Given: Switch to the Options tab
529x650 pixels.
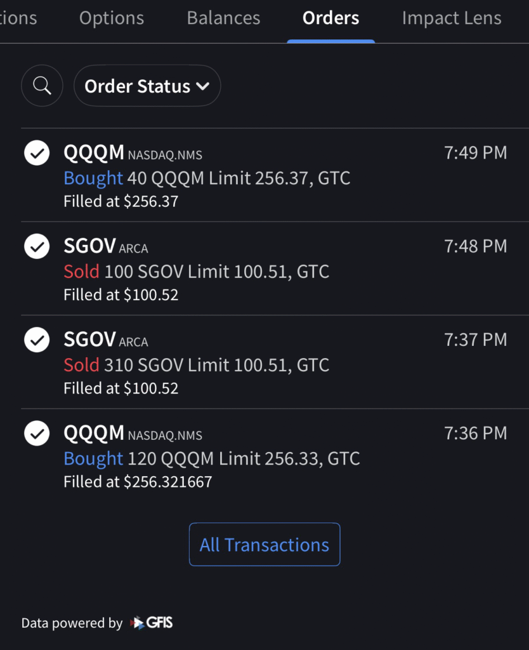Looking at the screenshot, I should pos(112,18).
